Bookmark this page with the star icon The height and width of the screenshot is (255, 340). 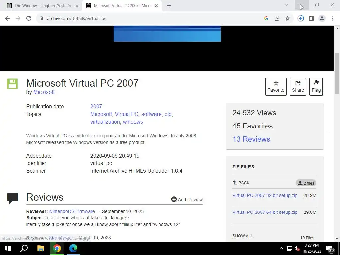point(288,19)
